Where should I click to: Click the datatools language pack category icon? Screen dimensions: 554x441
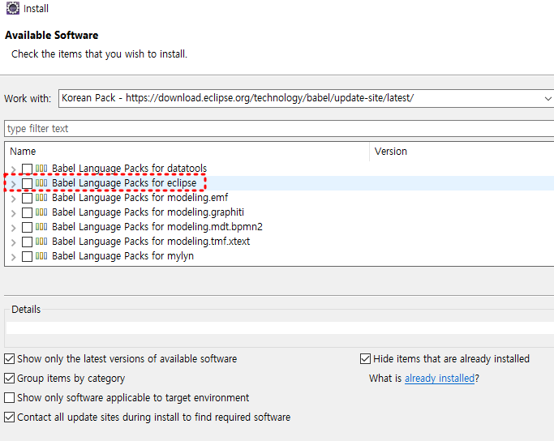[x=41, y=169]
